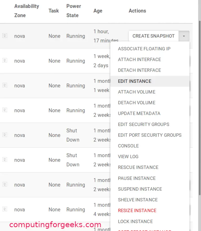Select ATTACH INTERFACE from the actions menu
This screenshot has height=231, width=201.
[x=139, y=59]
